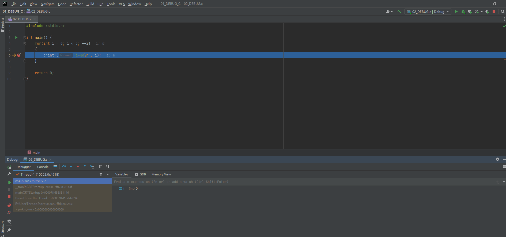The height and width of the screenshot is (237, 506).
Task: Open the Project tool window sidebar button
Action: tap(3, 25)
